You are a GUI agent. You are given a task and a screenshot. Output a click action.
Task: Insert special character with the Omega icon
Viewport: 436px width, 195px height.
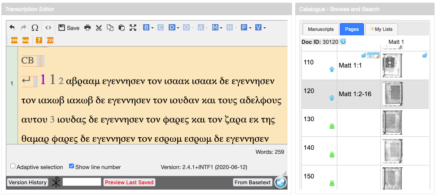coord(35,28)
